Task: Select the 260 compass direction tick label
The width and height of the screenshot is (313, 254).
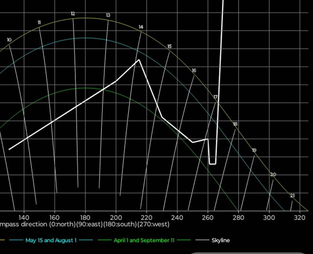Action: pyautogui.click(x=208, y=217)
